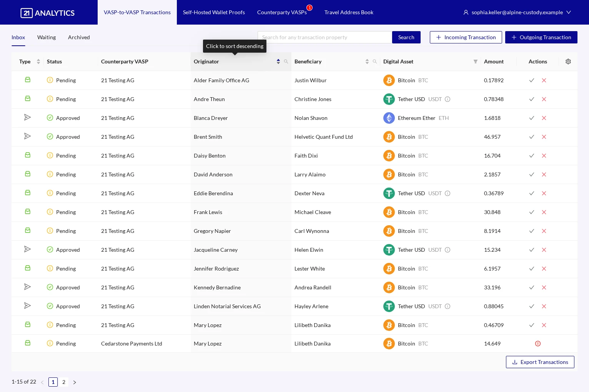Click the warning icon on Cedarstone Payments row

[x=538, y=344]
